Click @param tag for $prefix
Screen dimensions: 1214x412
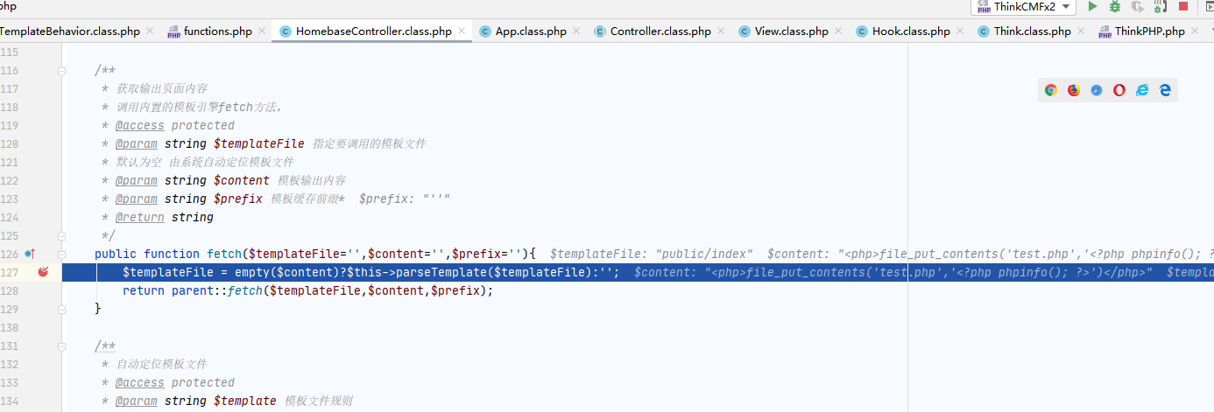tap(136, 199)
